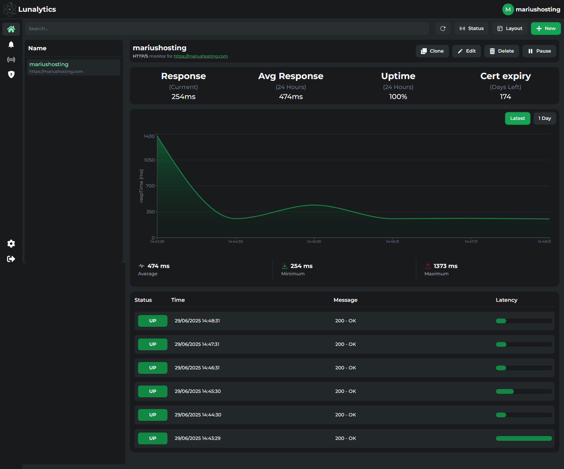This screenshot has width=564, height=469.
Task: Focus the Search monitors field
Action: (x=227, y=29)
